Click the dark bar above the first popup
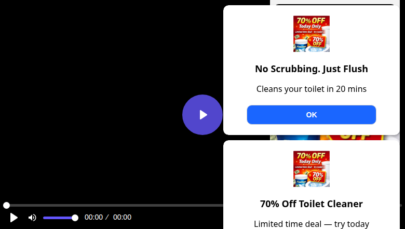The width and height of the screenshot is (405, 229). tap(335, 4)
